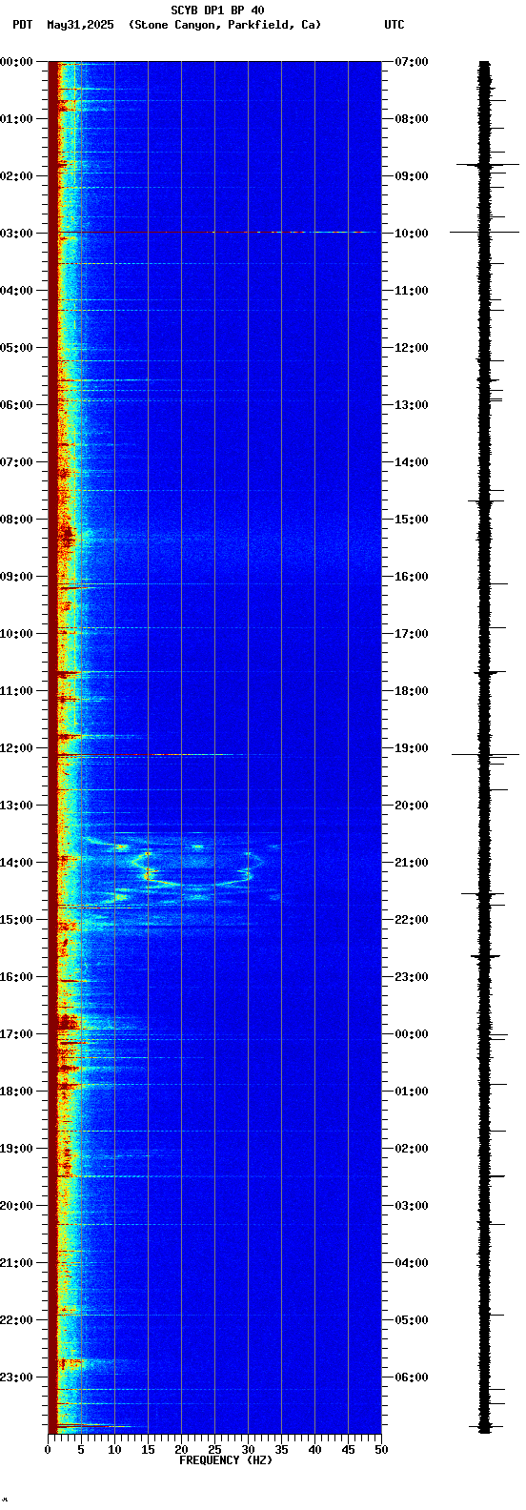Viewport: 526px width, 1510px height.
Task: Click the UTC time label 10:00
Action: click(x=412, y=234)
